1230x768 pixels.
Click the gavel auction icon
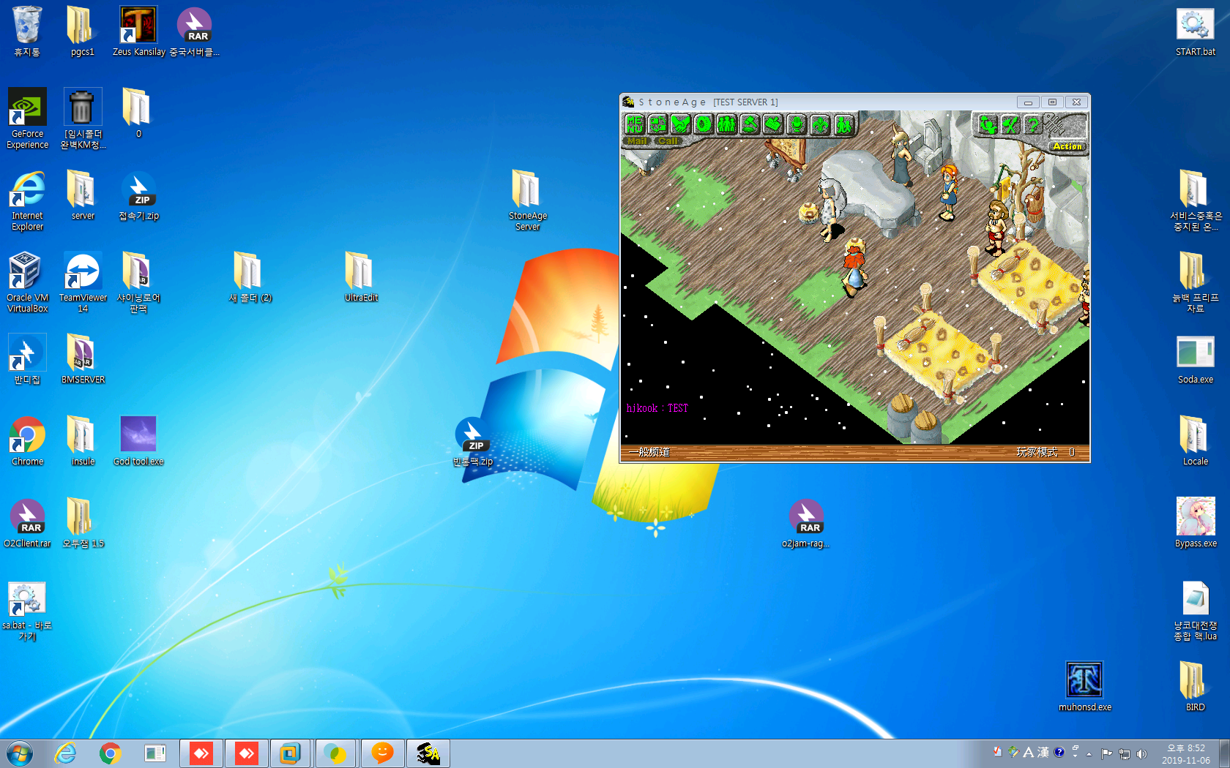[x=750, y=124]
